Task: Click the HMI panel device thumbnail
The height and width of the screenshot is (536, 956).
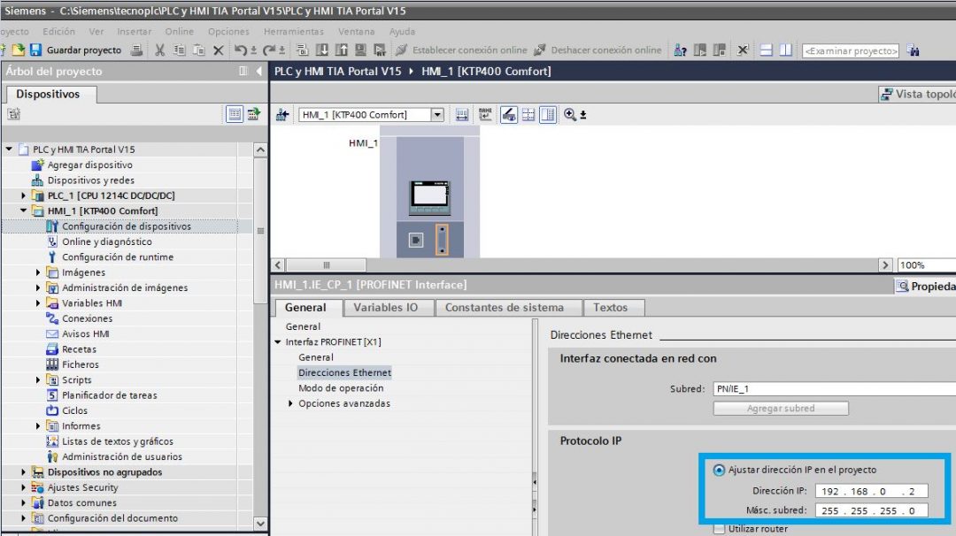Action: [430, 196]
